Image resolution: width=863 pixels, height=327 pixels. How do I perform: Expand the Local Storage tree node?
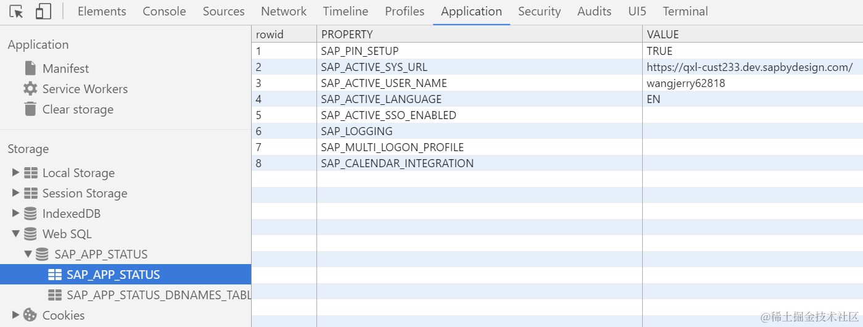tap(16, 173)
